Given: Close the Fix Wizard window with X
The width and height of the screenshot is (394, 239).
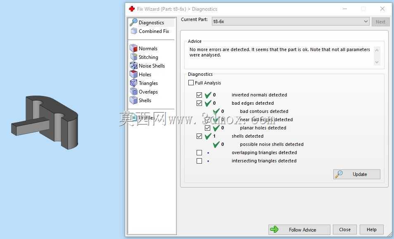Looking at the screenshot, I should [x=382, y=9].
